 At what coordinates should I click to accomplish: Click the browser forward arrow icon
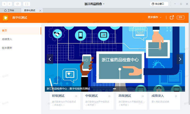pos(9,4)
